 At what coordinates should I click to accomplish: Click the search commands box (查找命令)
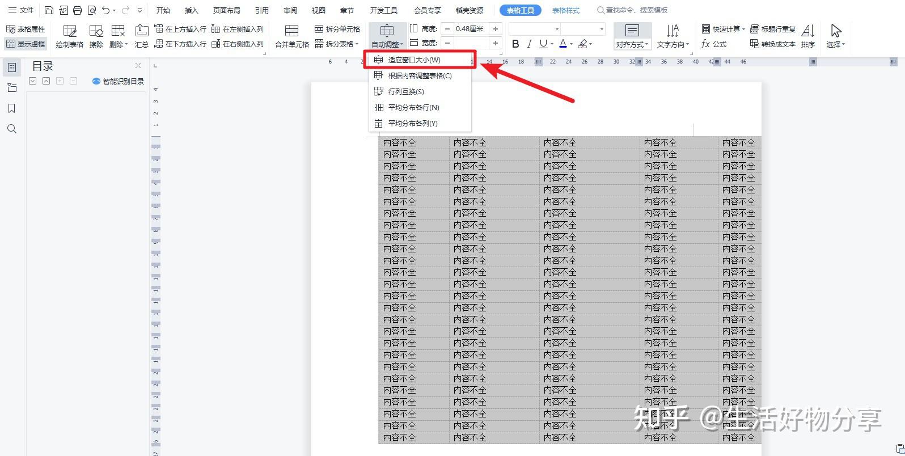click(632, 10)
